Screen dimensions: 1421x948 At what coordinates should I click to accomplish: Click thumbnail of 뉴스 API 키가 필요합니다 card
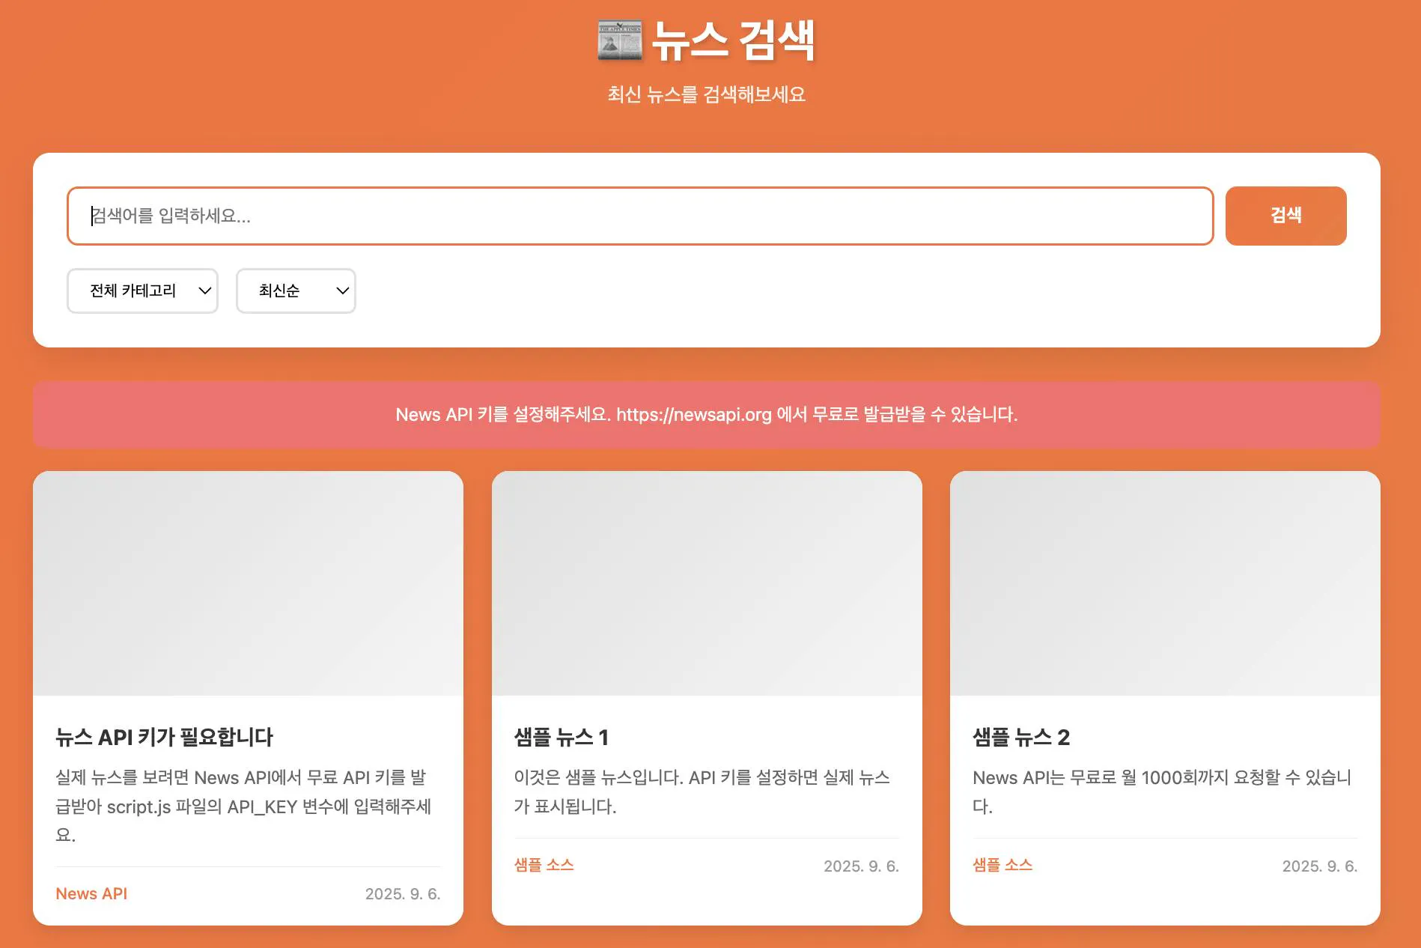pyautogui.click(x=248, y=583)
